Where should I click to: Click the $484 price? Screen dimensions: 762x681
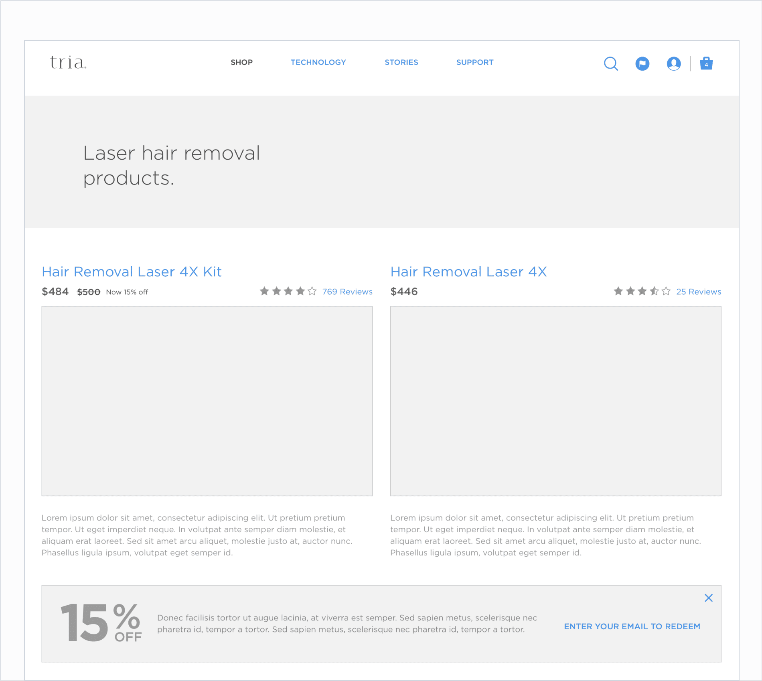tap(55, 292)
